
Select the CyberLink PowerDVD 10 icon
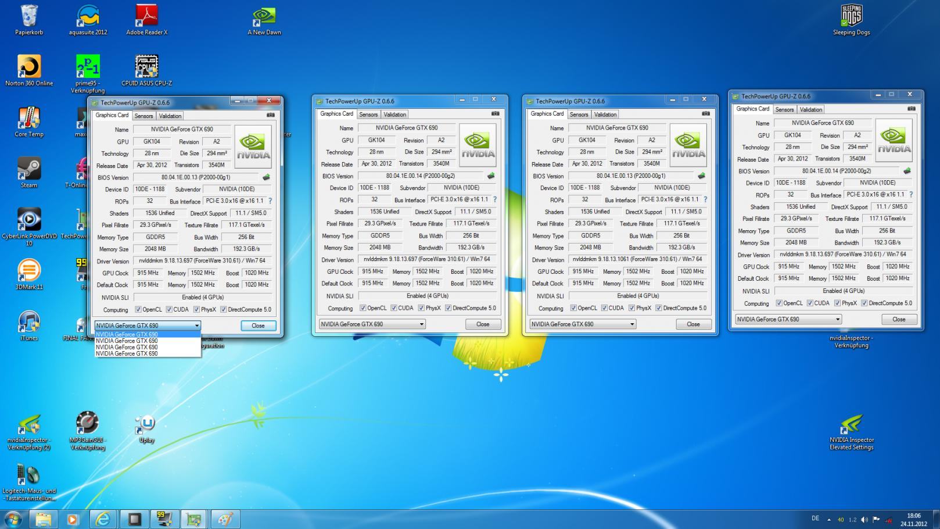(x=29, y=227)
